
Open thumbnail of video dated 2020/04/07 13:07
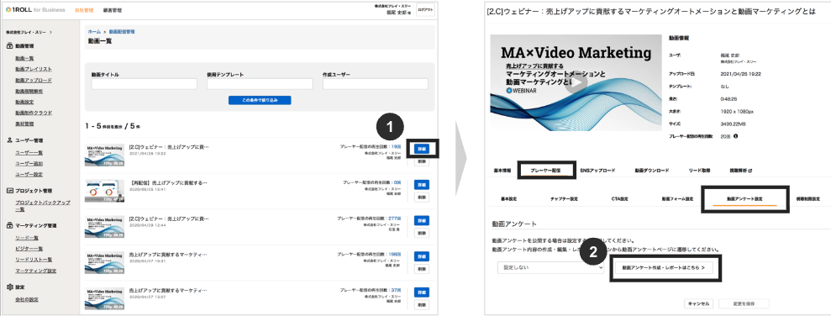pos(105,298)
